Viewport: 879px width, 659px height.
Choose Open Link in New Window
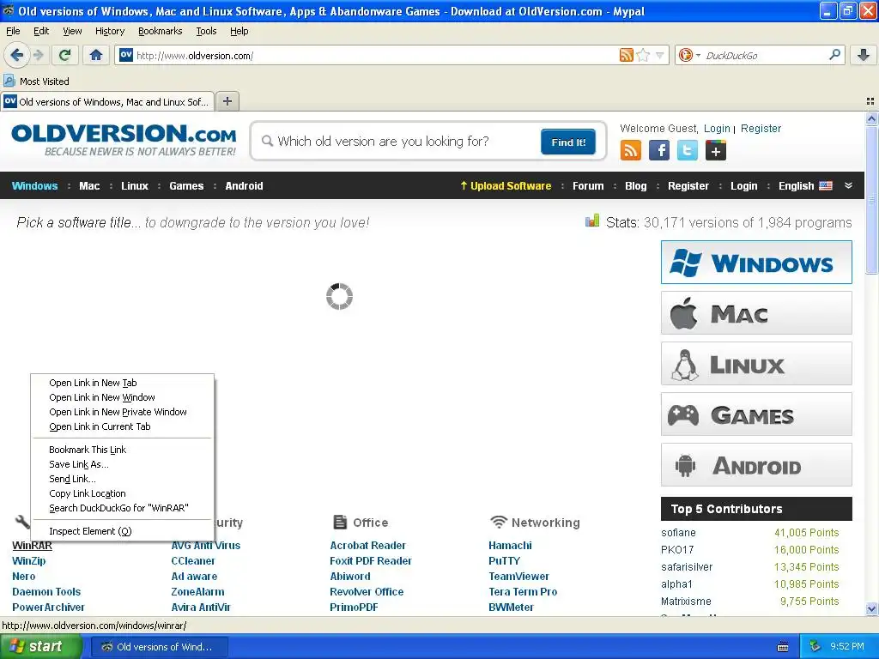point(122,397)
